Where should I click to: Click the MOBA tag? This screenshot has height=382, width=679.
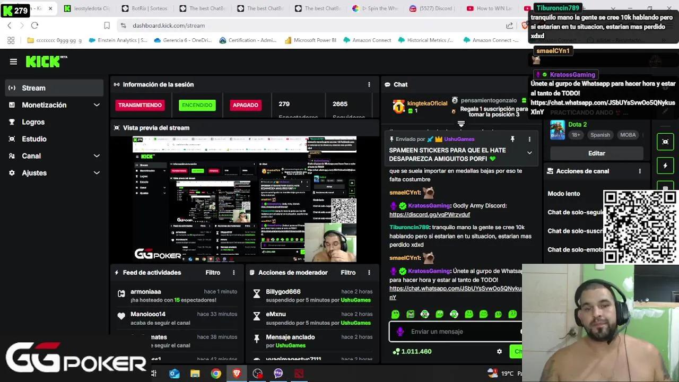coord(628,135)
